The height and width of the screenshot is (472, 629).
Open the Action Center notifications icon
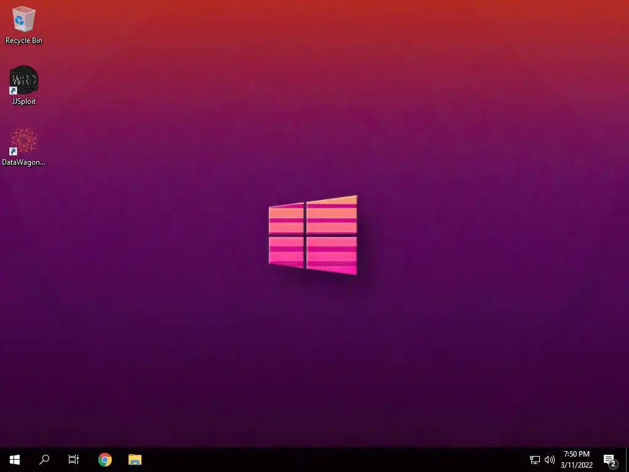610,460
